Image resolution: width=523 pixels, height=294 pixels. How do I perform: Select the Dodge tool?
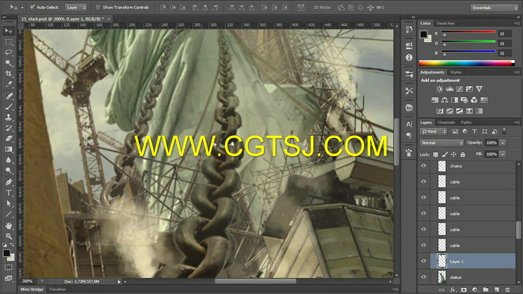[8, 171]
